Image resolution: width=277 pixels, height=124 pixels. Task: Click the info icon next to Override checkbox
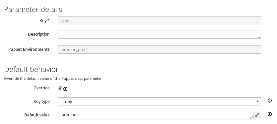(x=65, y=89)
